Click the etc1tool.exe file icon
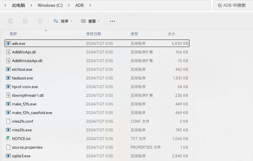This screenshot has width=253, height=161. pyautogui.click(x=8, y=69)
